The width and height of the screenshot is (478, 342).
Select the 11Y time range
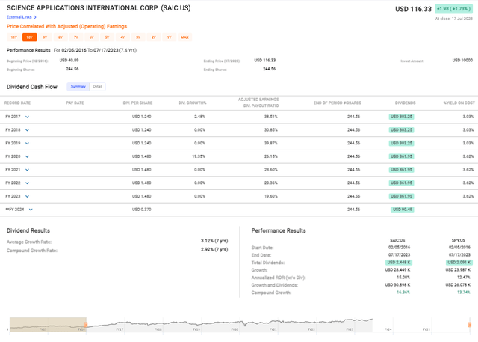point(14,37)
